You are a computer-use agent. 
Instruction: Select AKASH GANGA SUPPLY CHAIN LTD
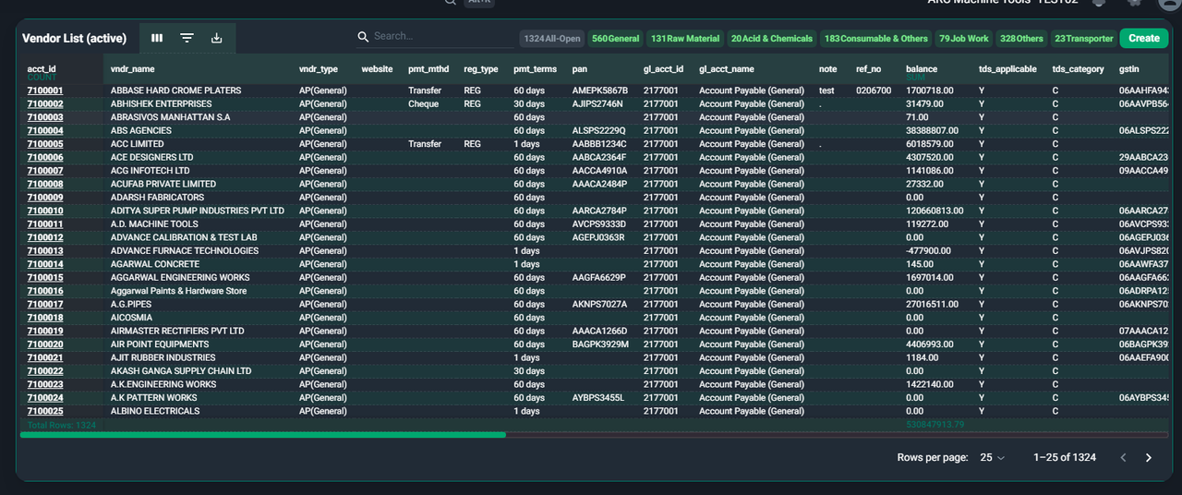(181, 371)
